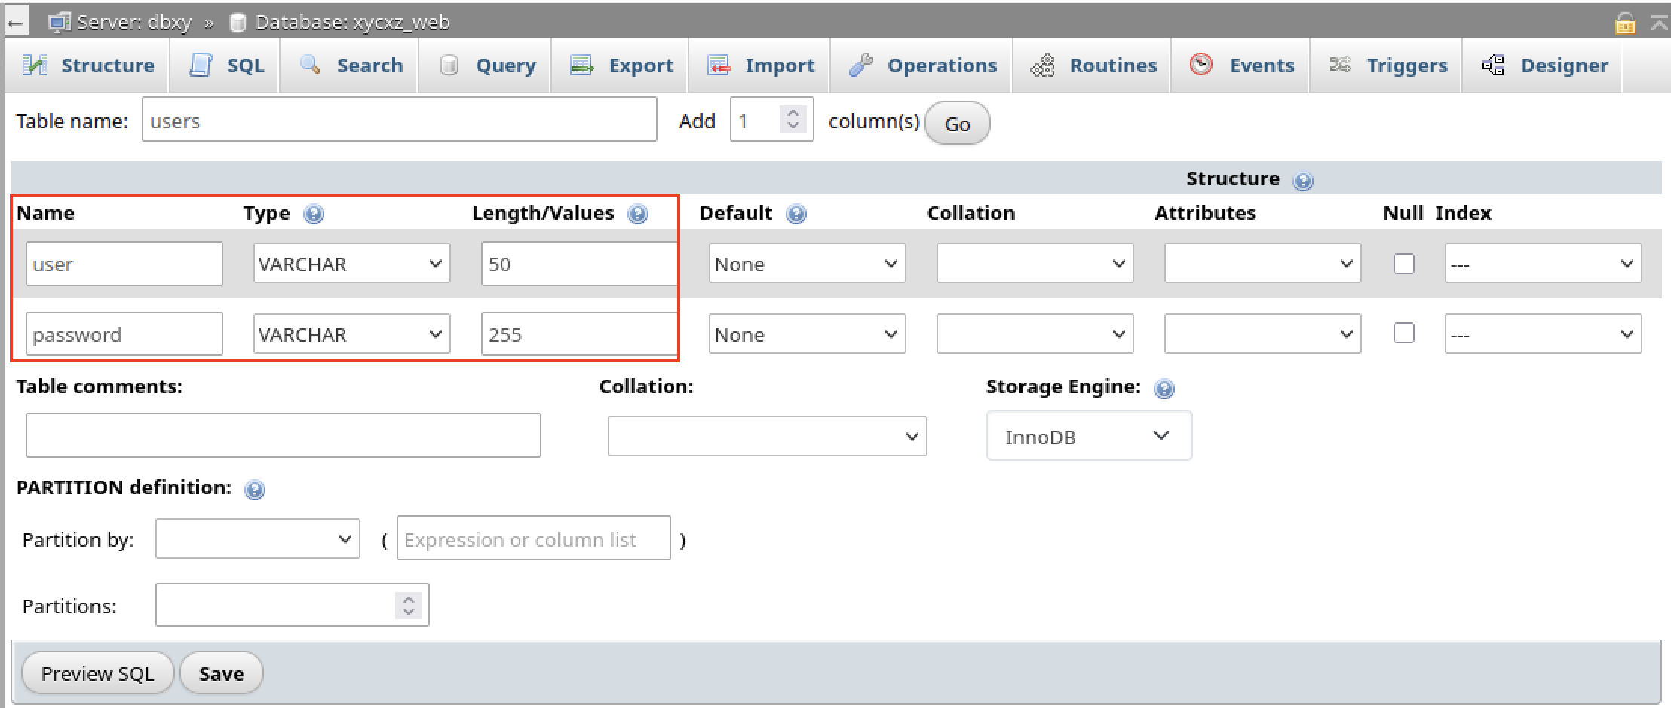This screenshot has width=1671, height=708.
Task: Click the padlock icon in top bar
Action: [x=1625, y=23]
